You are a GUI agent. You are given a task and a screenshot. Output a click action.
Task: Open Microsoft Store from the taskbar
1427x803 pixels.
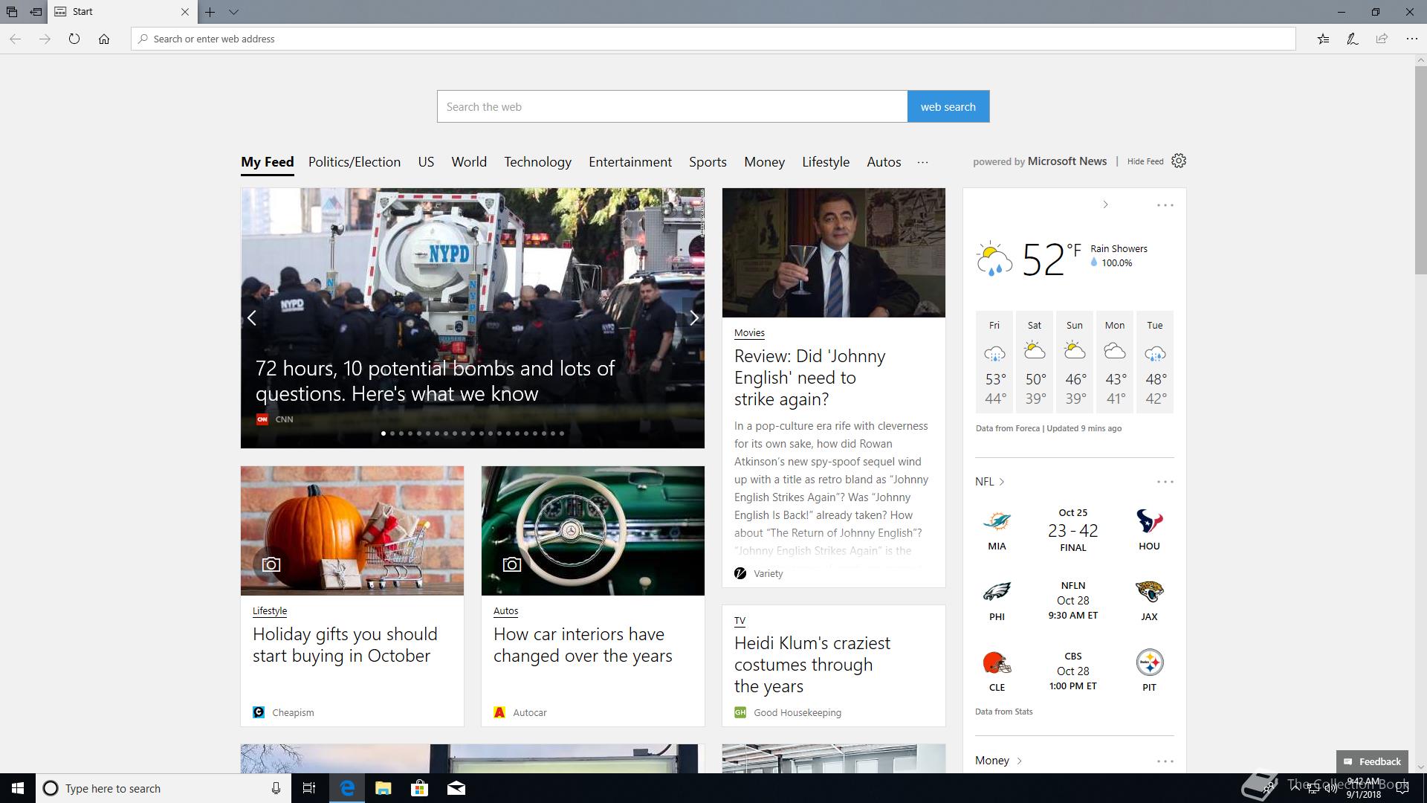point(420,788)
